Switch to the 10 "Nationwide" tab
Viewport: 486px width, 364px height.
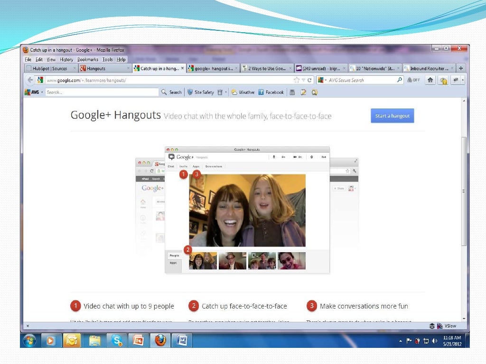[375, 68]
